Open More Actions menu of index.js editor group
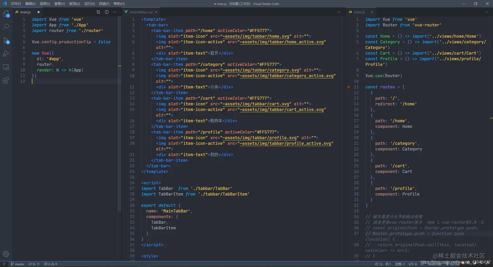This screenshot has height=267, width=493. [486, 12]
